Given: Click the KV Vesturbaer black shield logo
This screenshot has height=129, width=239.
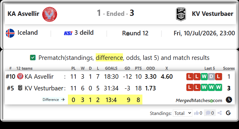Looking at the screenshot, I should (181, 14).
